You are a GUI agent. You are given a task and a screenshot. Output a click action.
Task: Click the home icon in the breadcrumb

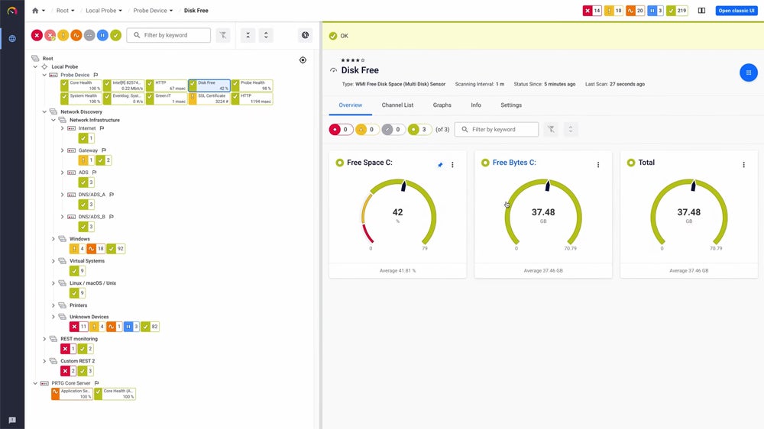coord(35,10)
